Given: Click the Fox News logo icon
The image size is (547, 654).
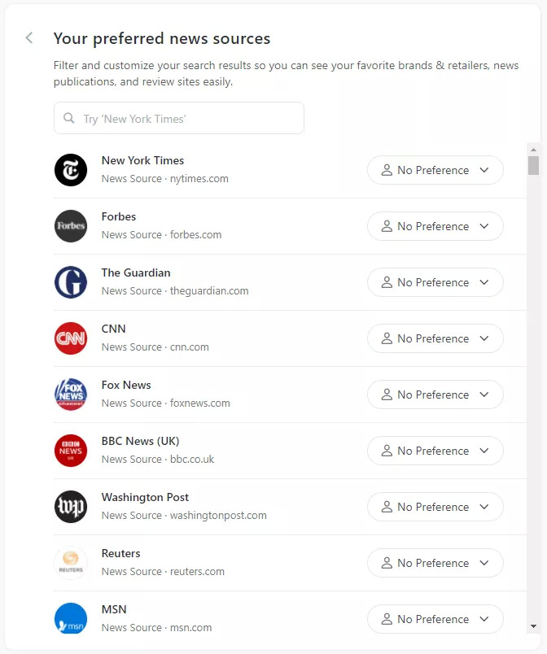Looking at the screenshot, I should tap(71, 395).
